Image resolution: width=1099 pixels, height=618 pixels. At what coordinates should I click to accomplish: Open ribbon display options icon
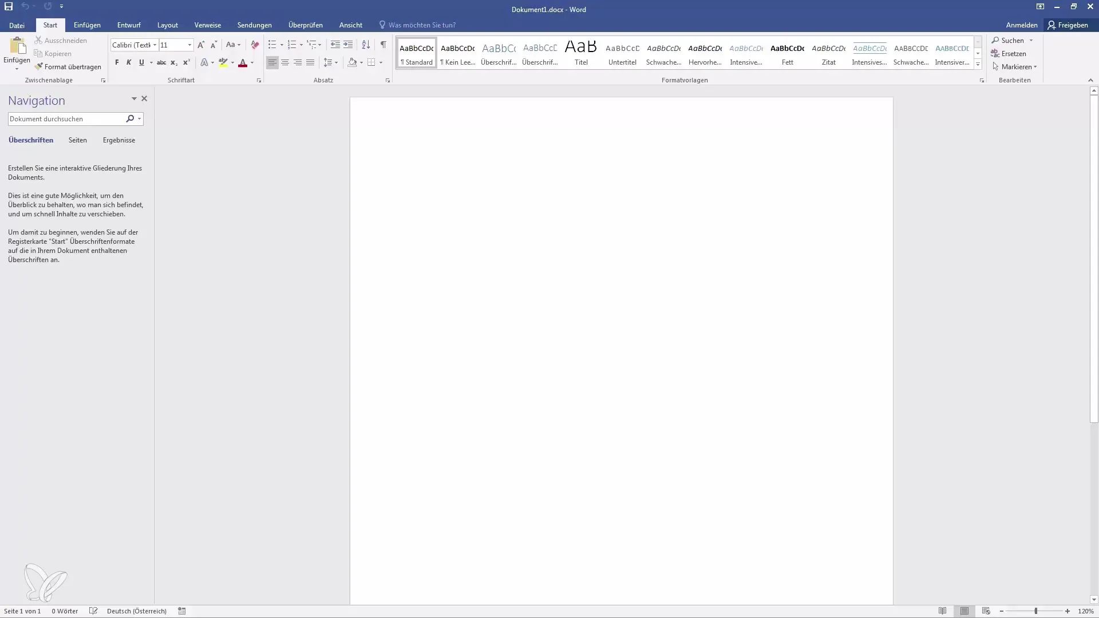coord(1040,6)
